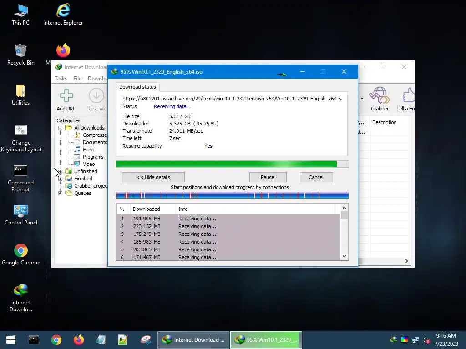Image resolution: width=466 pixels, height=349 pixels.
Task: Select connection row 1 with 191.905 MB
Action: [228, 219]
